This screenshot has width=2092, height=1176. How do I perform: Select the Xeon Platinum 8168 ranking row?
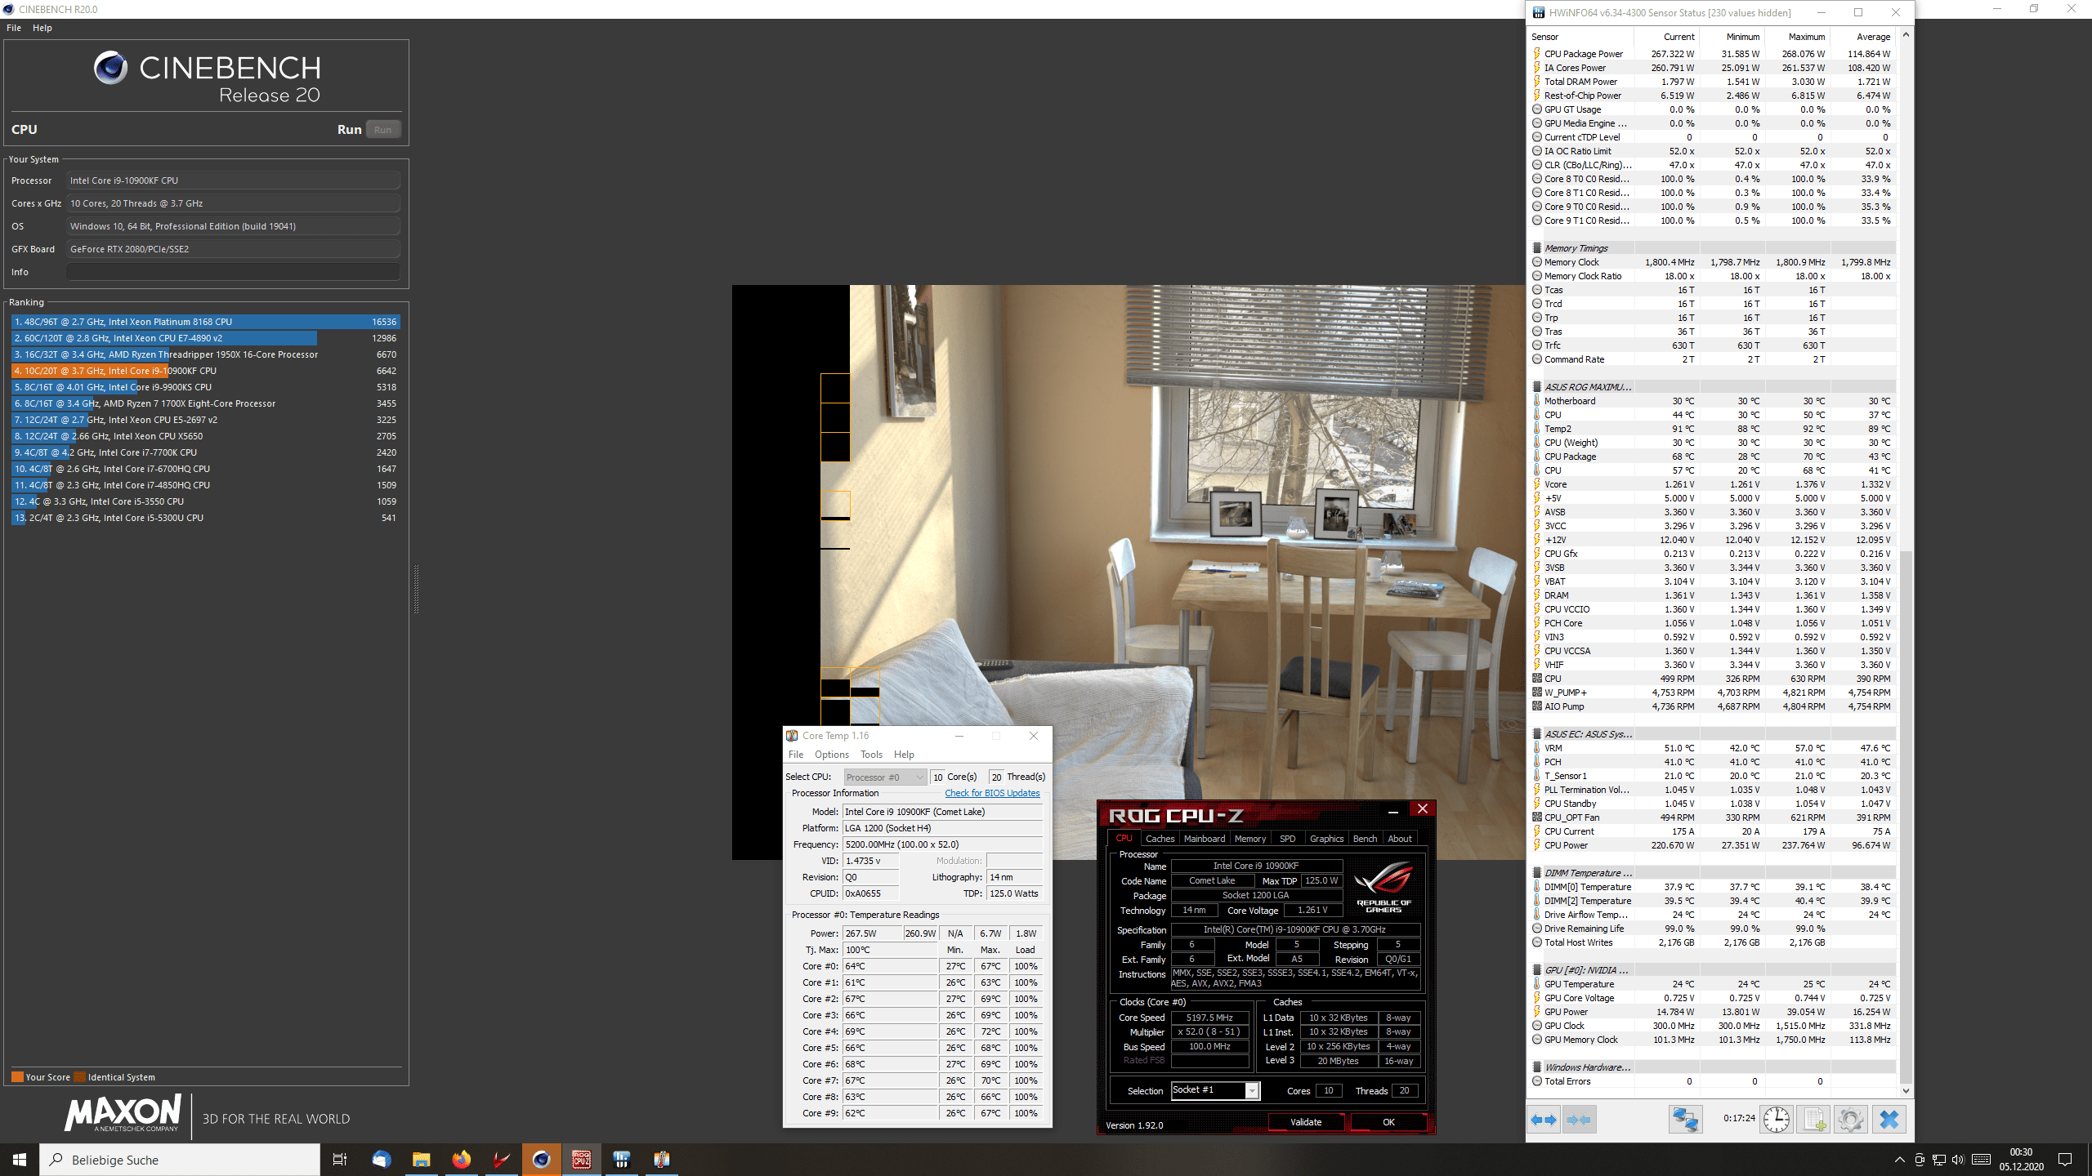(x=205, y=322)
